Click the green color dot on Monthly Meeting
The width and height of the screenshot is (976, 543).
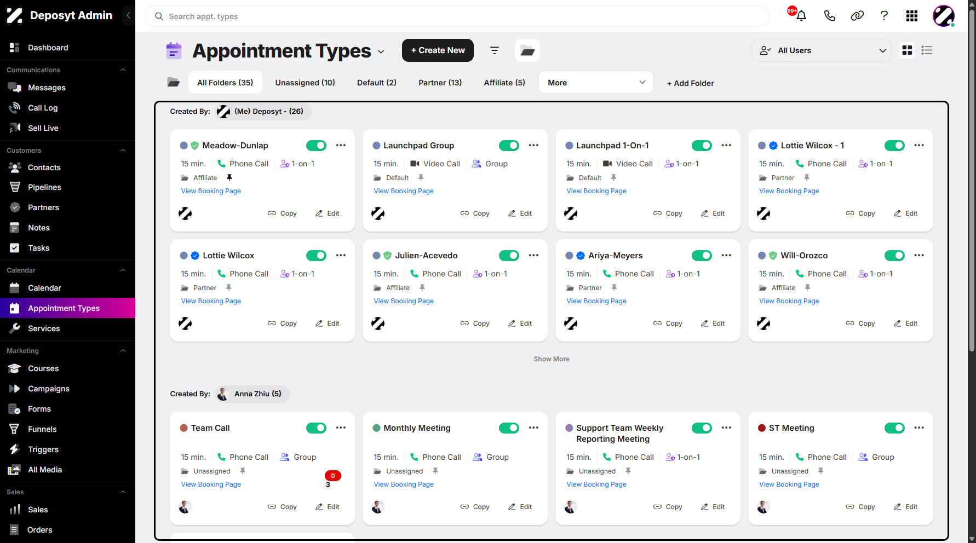(377, 428)
